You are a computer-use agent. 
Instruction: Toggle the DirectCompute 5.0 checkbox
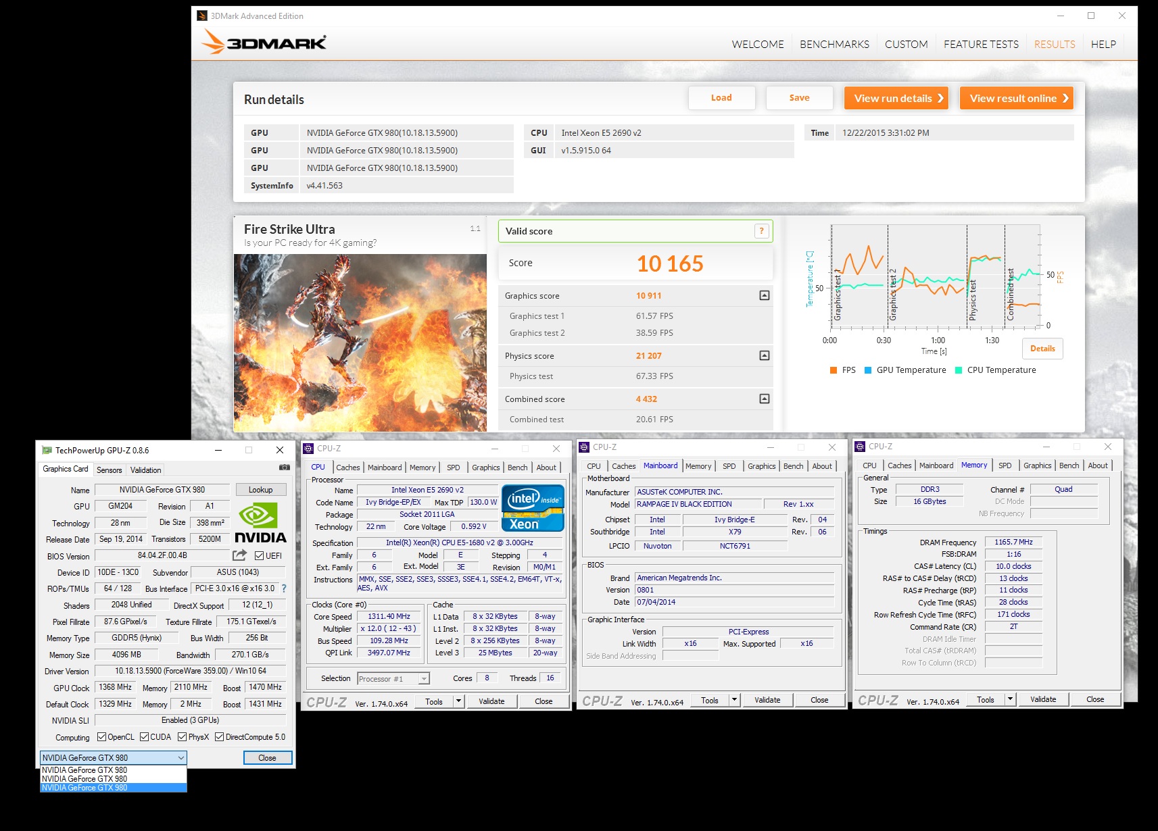219,736
